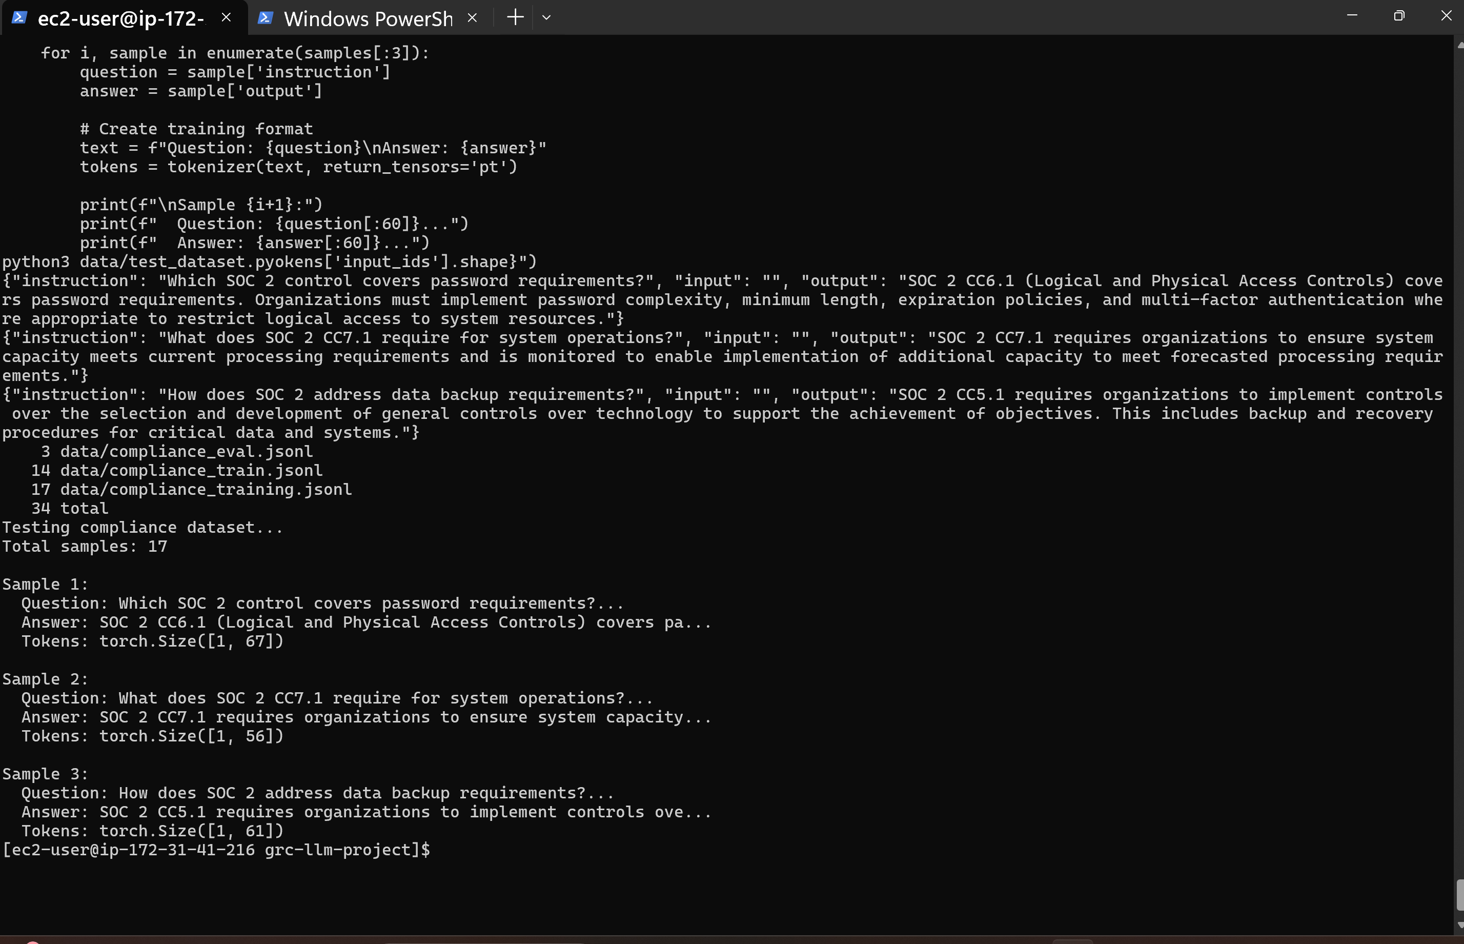Click the shell prompt on the last line

click(214, 850)
